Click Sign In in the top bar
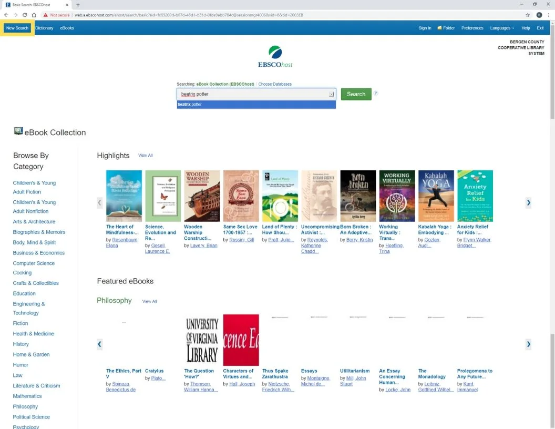Viewport: 555px width, 429px height. coord(425,28)
